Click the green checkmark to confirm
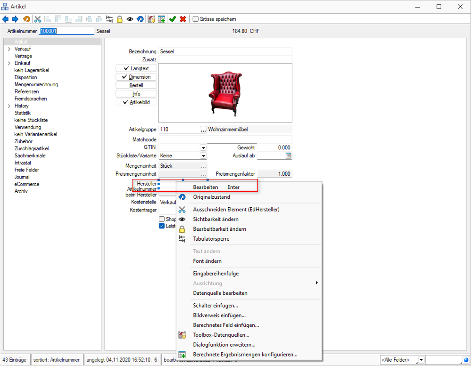Image resolution: width=471 pixels, height=366 pixels. (173, 19)
